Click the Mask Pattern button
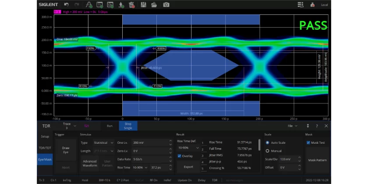Viewport: 368px width, 184px height. click(317, 160)
